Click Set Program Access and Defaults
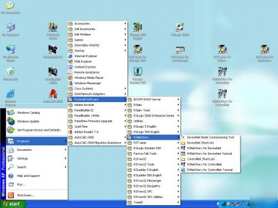The width and height of the screenshot is (278, 208). point(37,130)
